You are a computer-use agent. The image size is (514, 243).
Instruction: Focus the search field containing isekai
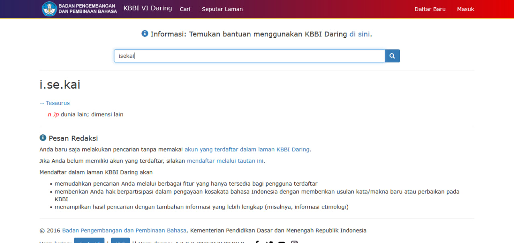249,56
